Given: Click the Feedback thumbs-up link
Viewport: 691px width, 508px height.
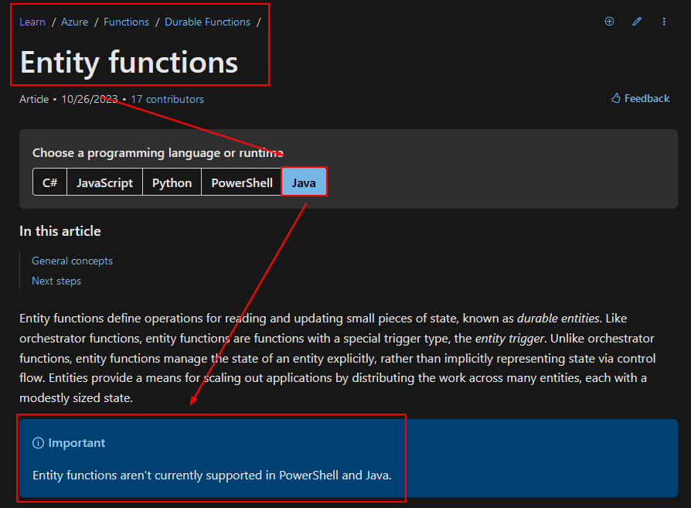Looking at the screenshot, I should 640,98.
